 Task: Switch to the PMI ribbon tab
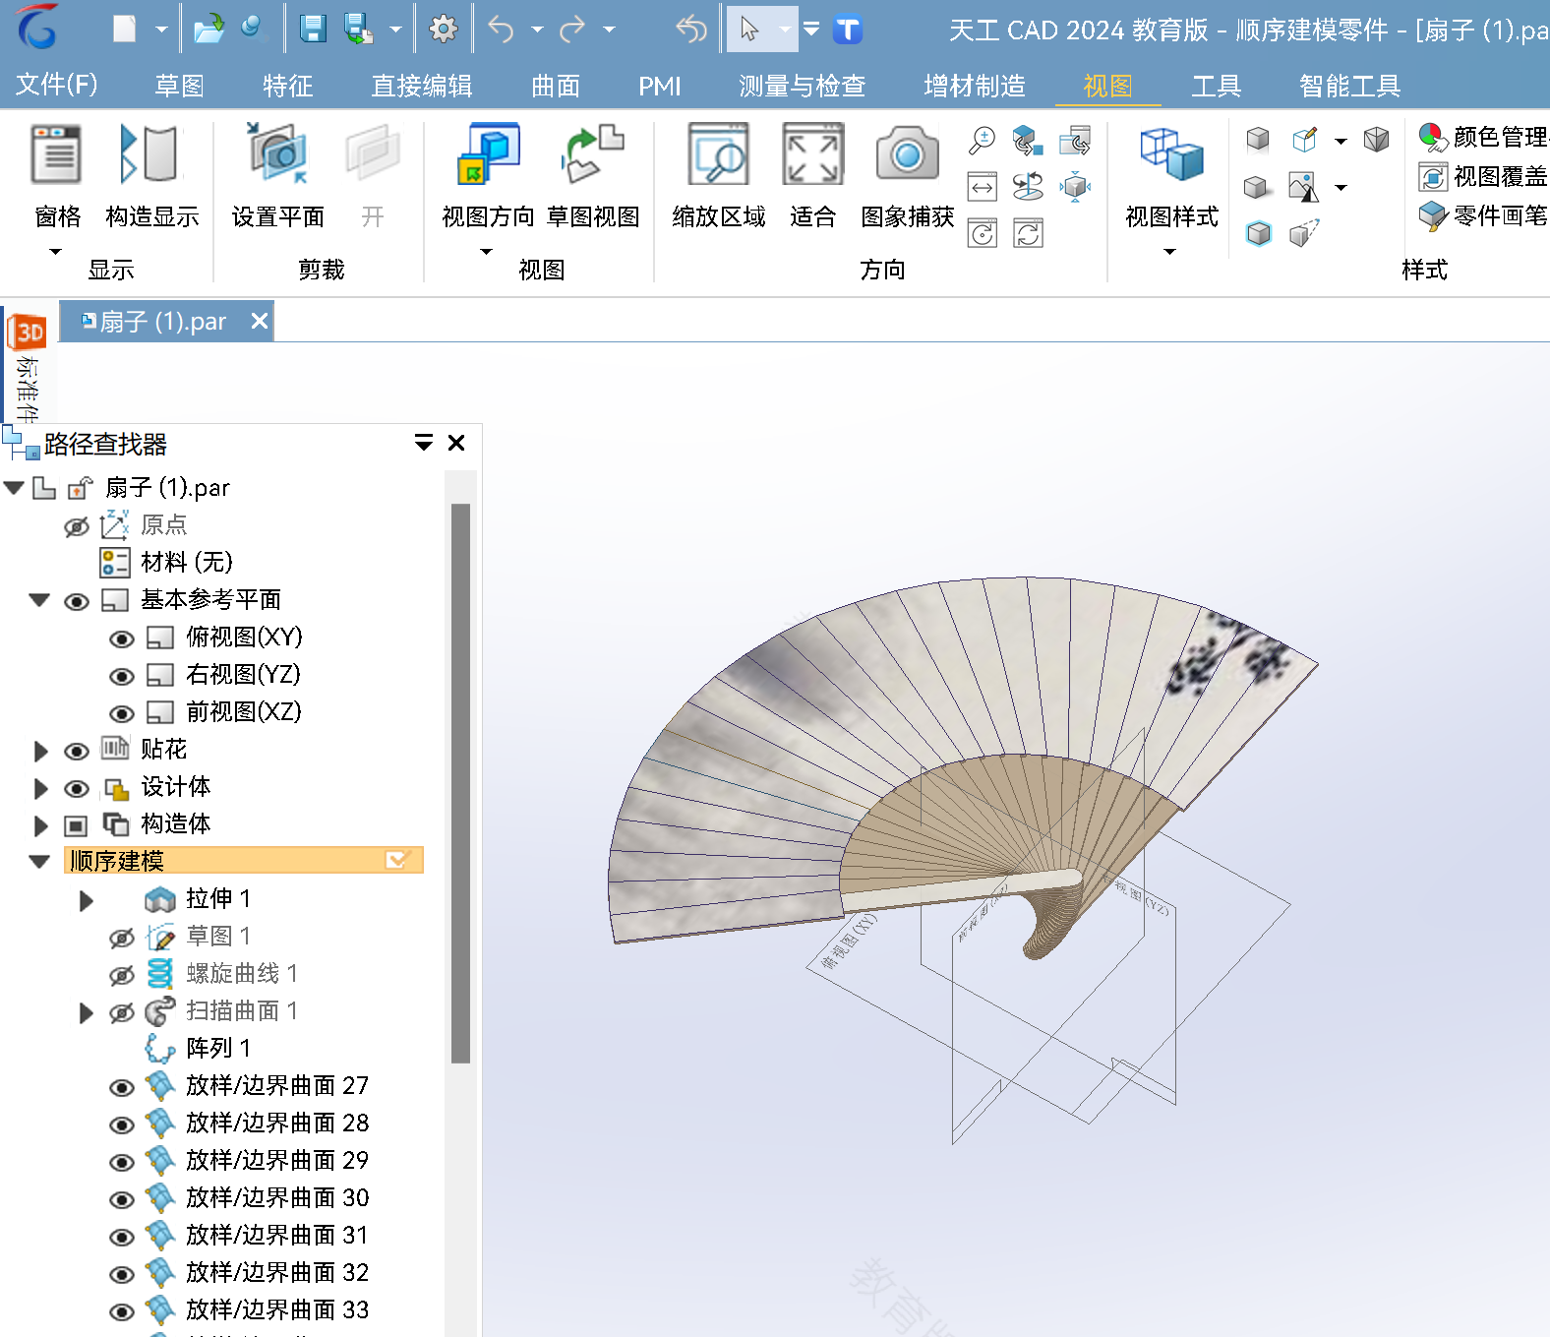(x=660, y=86)
